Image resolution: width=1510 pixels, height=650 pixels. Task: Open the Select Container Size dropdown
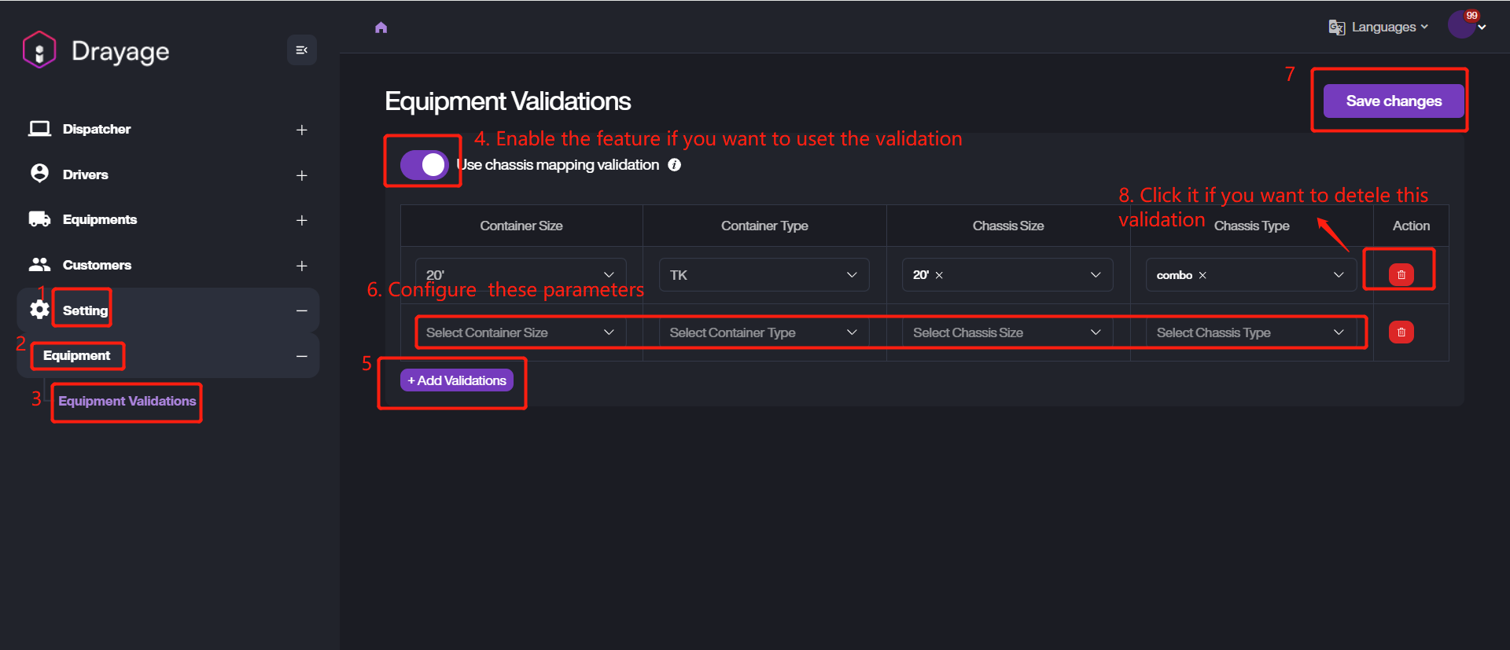tap(520, 333)
